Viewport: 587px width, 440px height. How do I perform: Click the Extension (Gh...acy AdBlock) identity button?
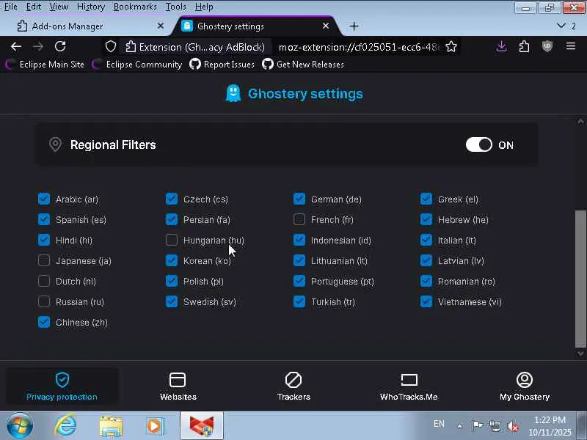click(195, 47)
